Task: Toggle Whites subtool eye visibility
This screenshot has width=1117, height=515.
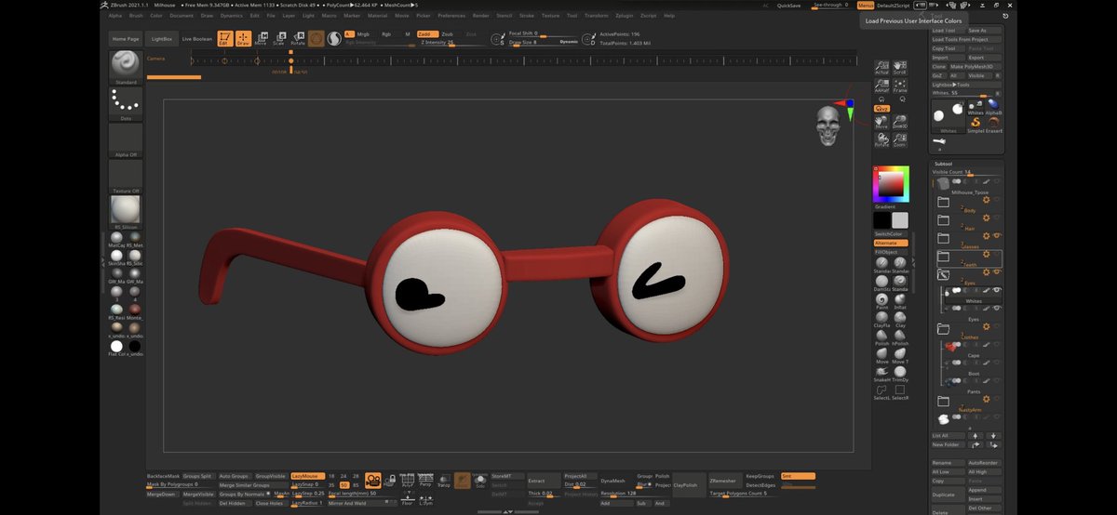Action: click(997, 291)
